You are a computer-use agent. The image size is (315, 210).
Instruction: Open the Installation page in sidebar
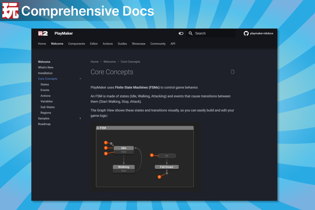click(45, 73)
